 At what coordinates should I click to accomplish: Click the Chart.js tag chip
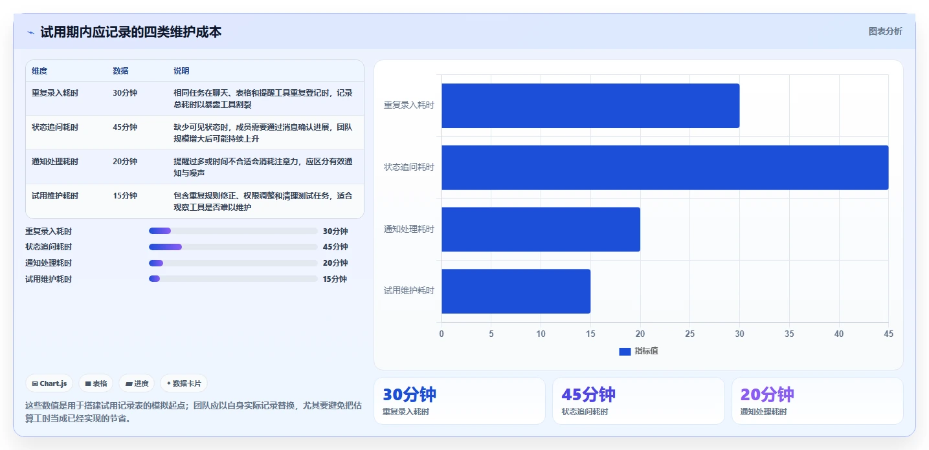coord(50,383)
